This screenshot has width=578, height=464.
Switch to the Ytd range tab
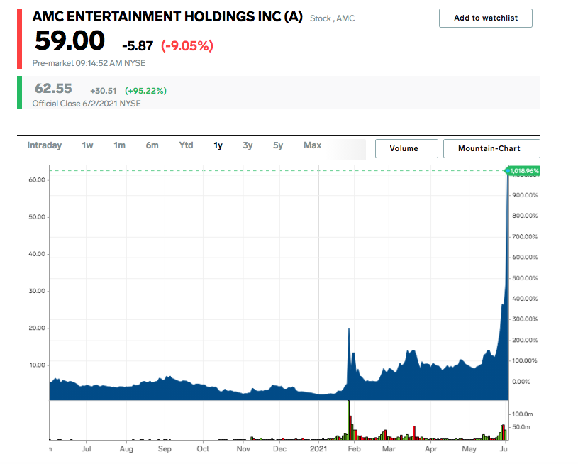(x=186, y=145)
